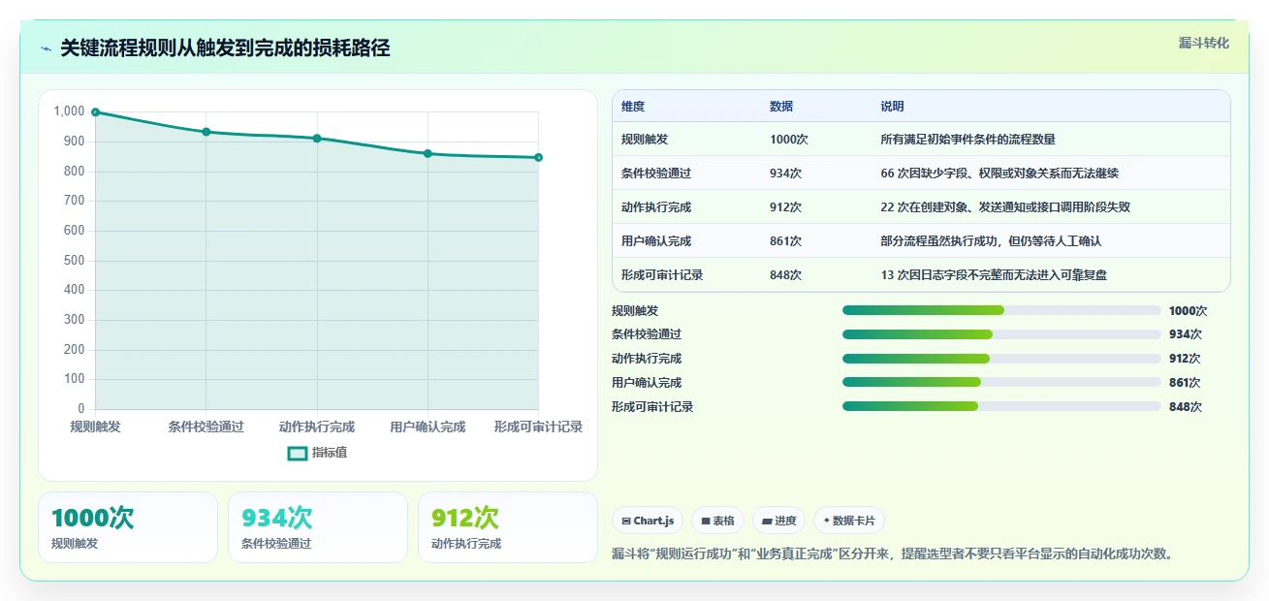Click 形成可审计记录 in the table's first column
The image size is (1269, 601).
662,275
